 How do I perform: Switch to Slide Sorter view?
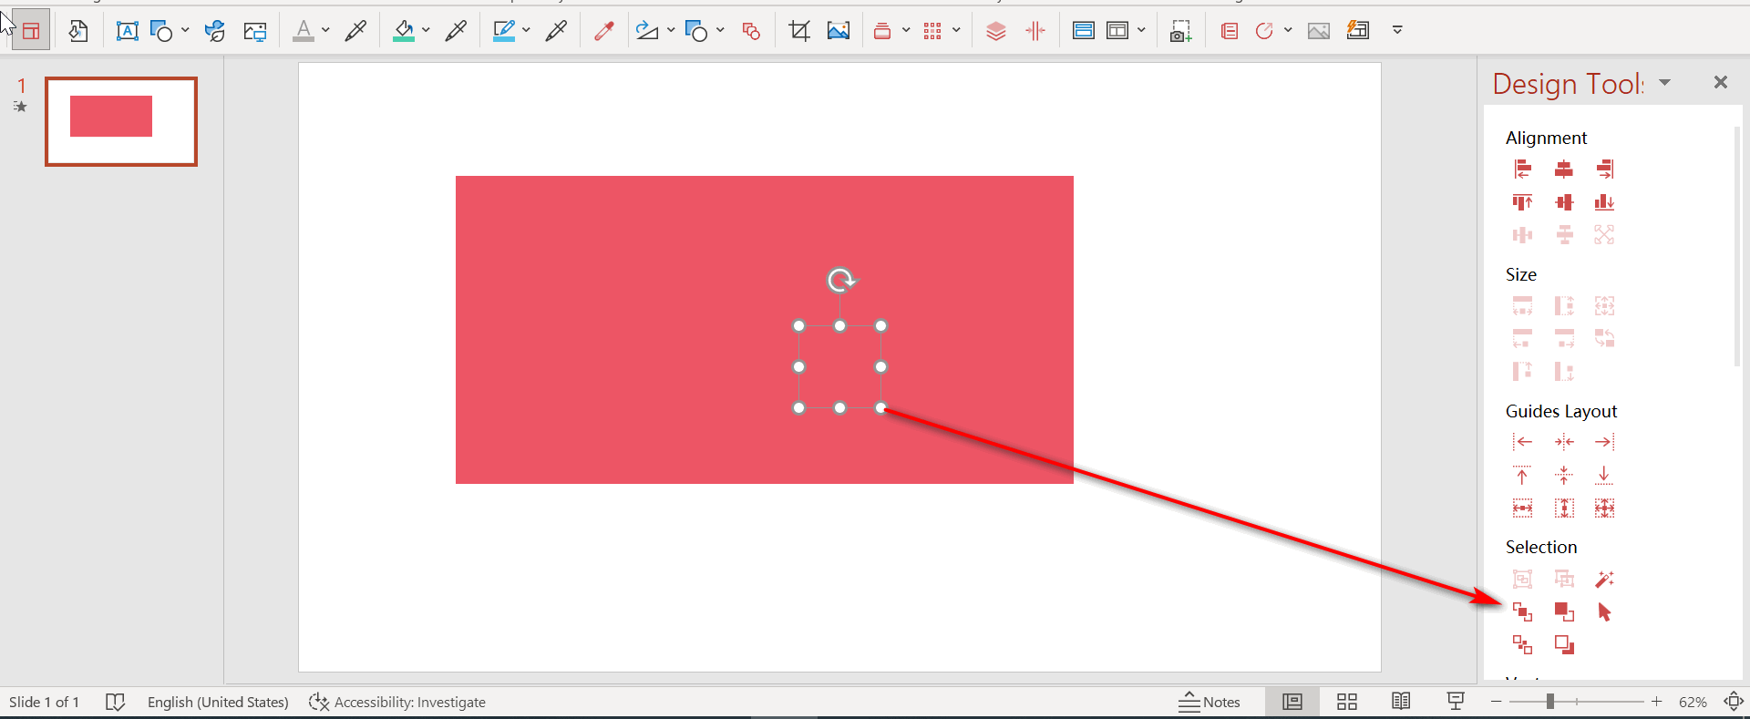point(1347,702)
